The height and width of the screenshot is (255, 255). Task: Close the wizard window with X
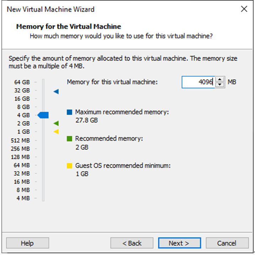[x=244, y=9]
